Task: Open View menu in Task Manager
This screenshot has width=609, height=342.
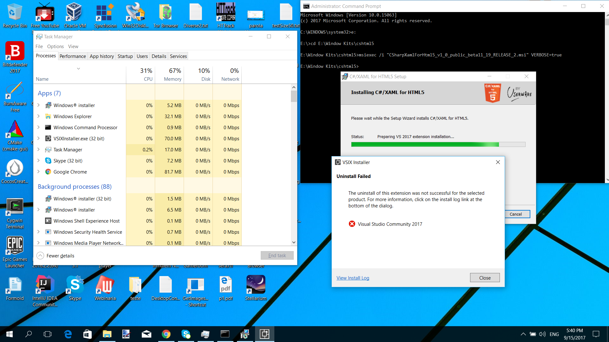Action: tap(73, 47)
